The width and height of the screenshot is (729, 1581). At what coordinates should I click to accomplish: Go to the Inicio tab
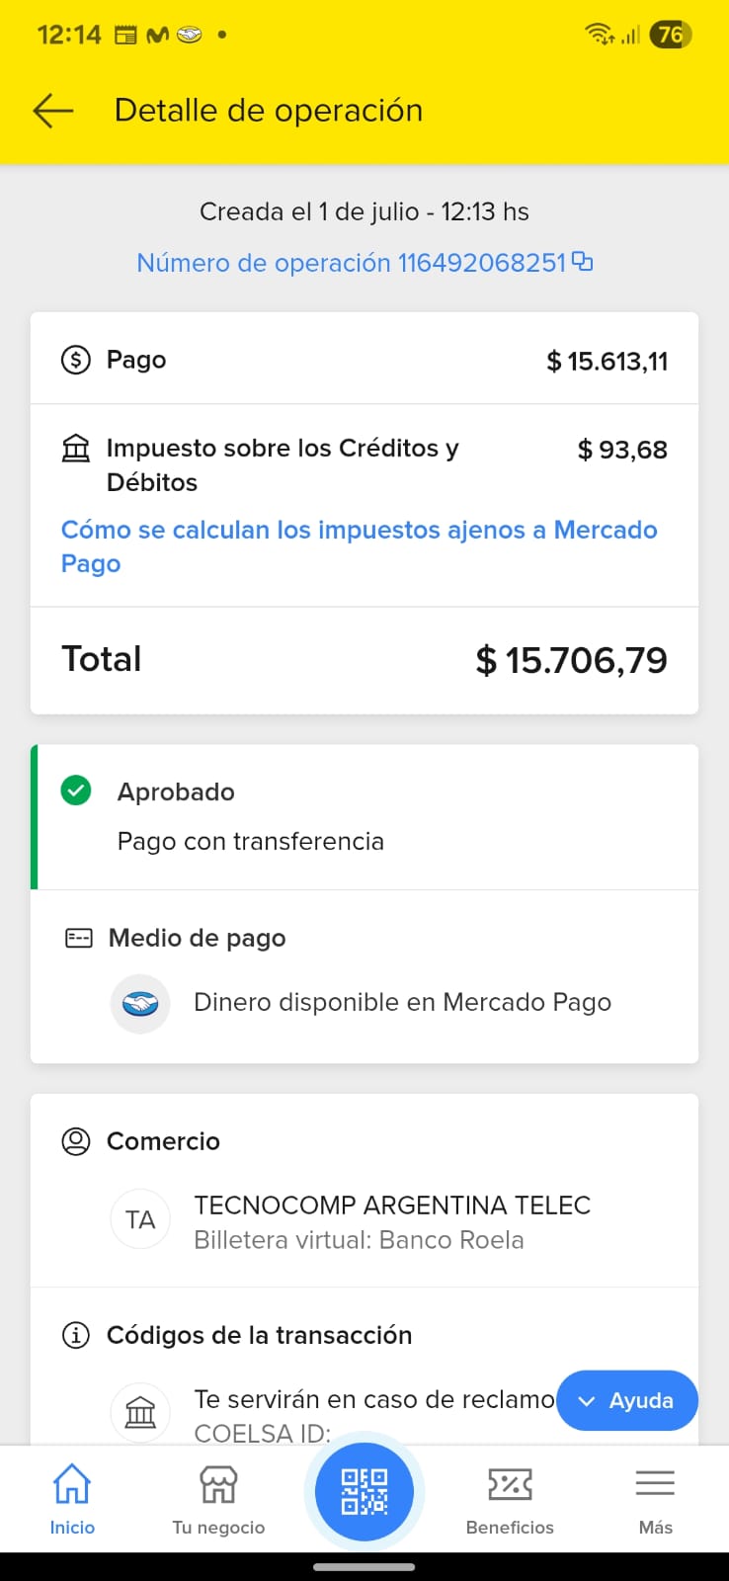point(72,1499)
